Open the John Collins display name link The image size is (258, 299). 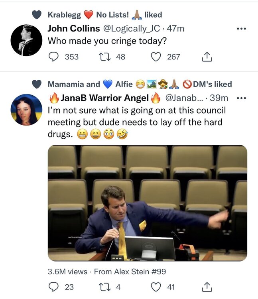pos(74,29)
